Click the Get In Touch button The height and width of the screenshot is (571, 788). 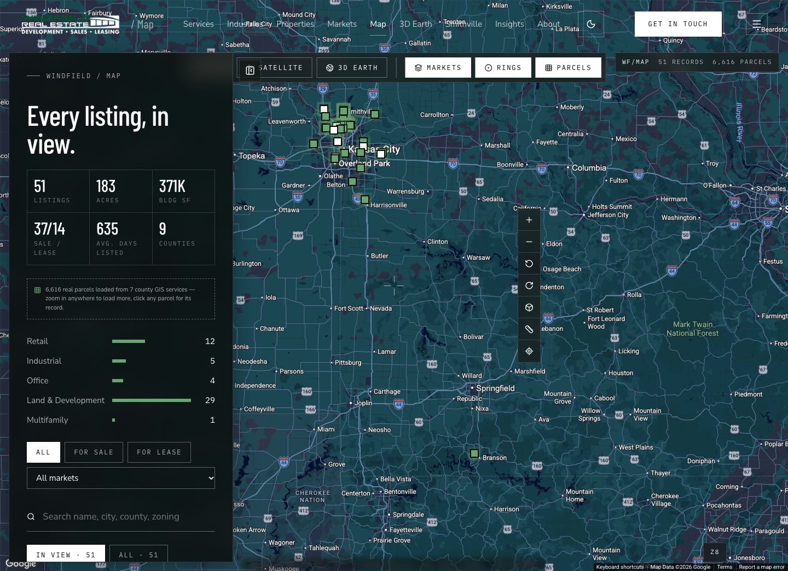click(x=678, y=24)
